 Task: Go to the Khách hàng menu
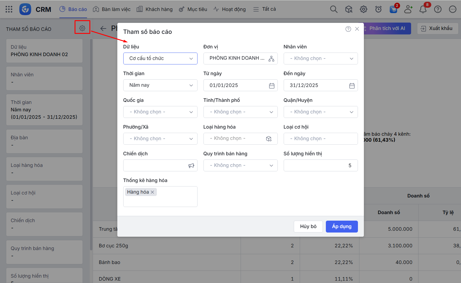154,9
